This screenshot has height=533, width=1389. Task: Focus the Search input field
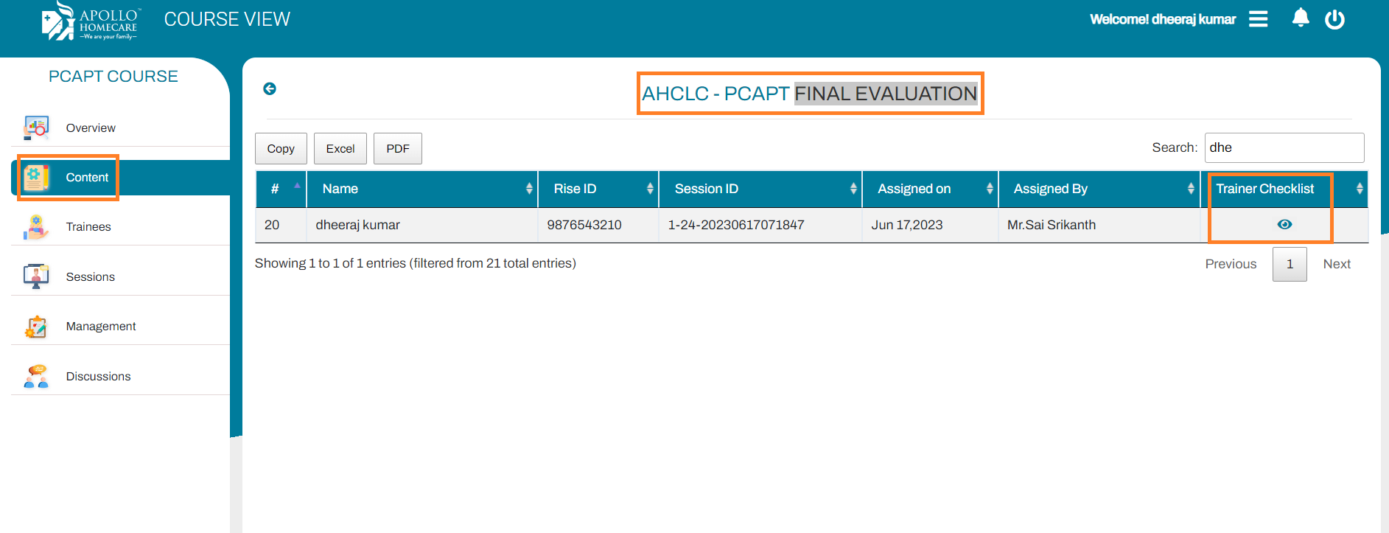tap(1284, 147)
